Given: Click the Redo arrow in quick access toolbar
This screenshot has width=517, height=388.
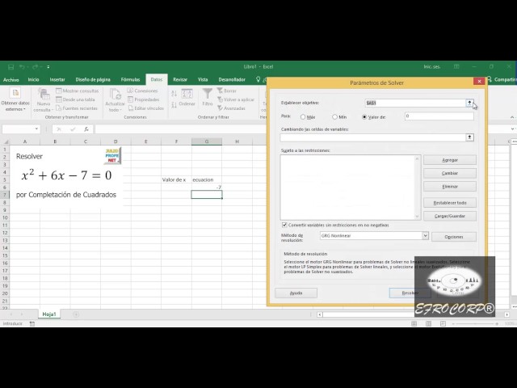Looking at the screenshot, I should [x=35, y=67].
